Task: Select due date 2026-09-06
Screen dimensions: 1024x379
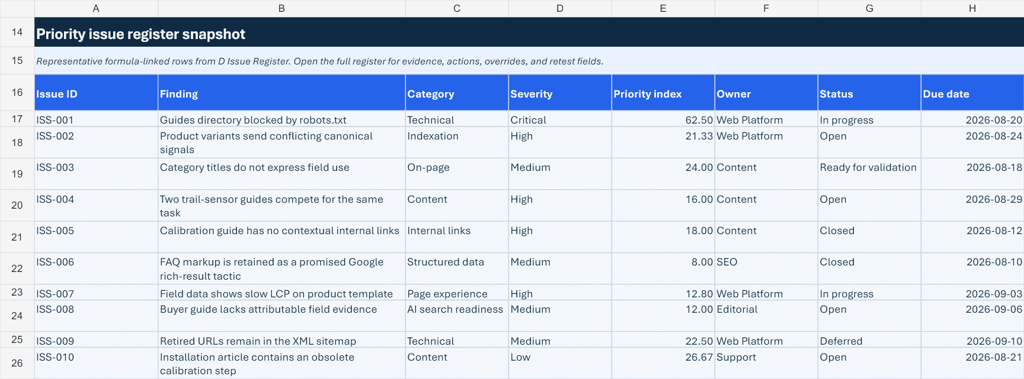Action: [x=972, y=316]
